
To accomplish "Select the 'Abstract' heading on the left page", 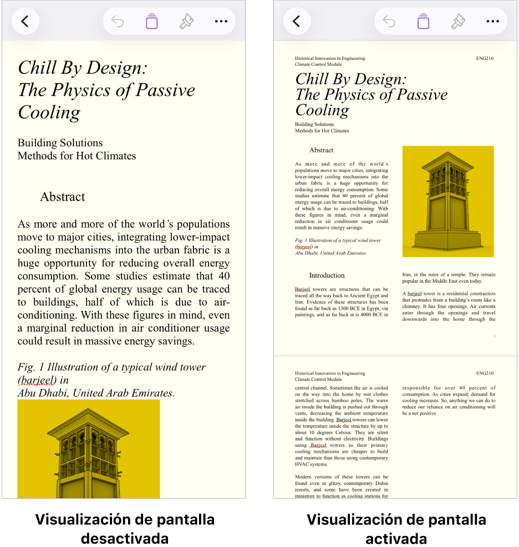I will tap(62, 197).
